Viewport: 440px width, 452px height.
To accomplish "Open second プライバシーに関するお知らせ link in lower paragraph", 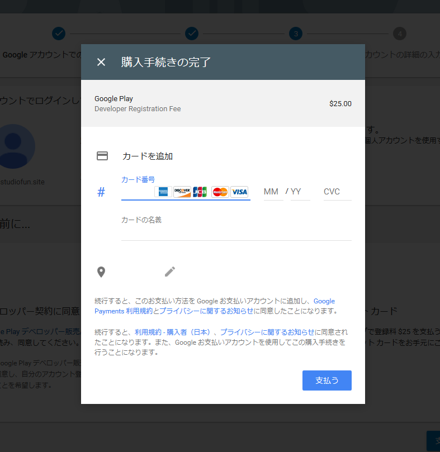I will (x=267, y=332).
